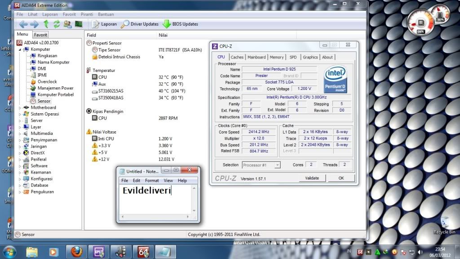Click the Intel Pentium D logo
The image size is (460, 259).
(335, 79)
